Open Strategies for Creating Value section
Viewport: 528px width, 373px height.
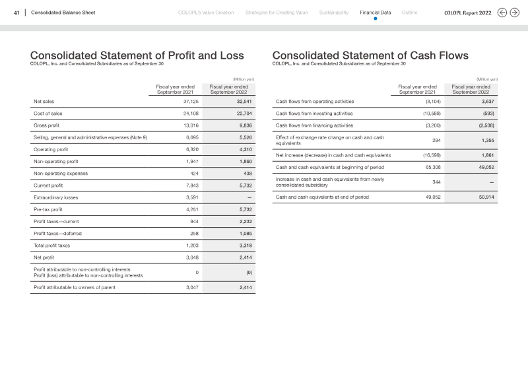[277, 13]
